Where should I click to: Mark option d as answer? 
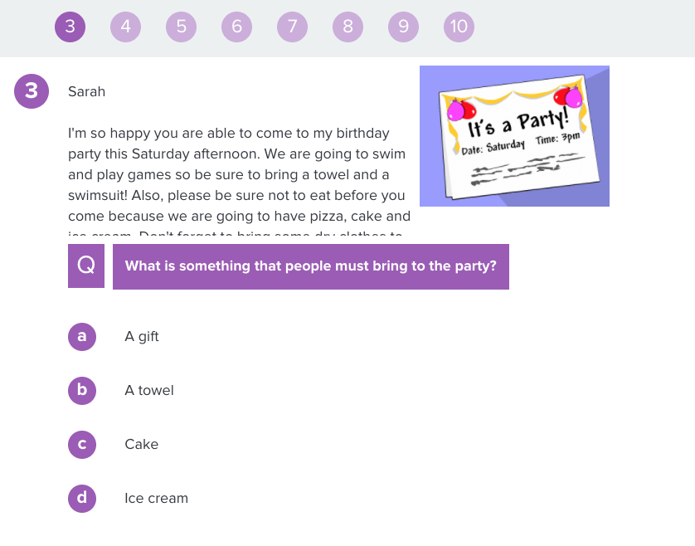[x=82, y=498]
